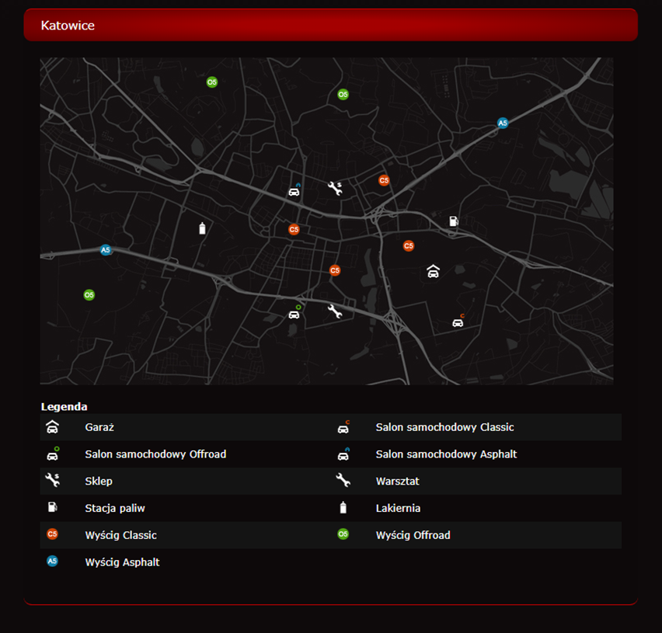Open the bottom-left green OS race marker

89,295
